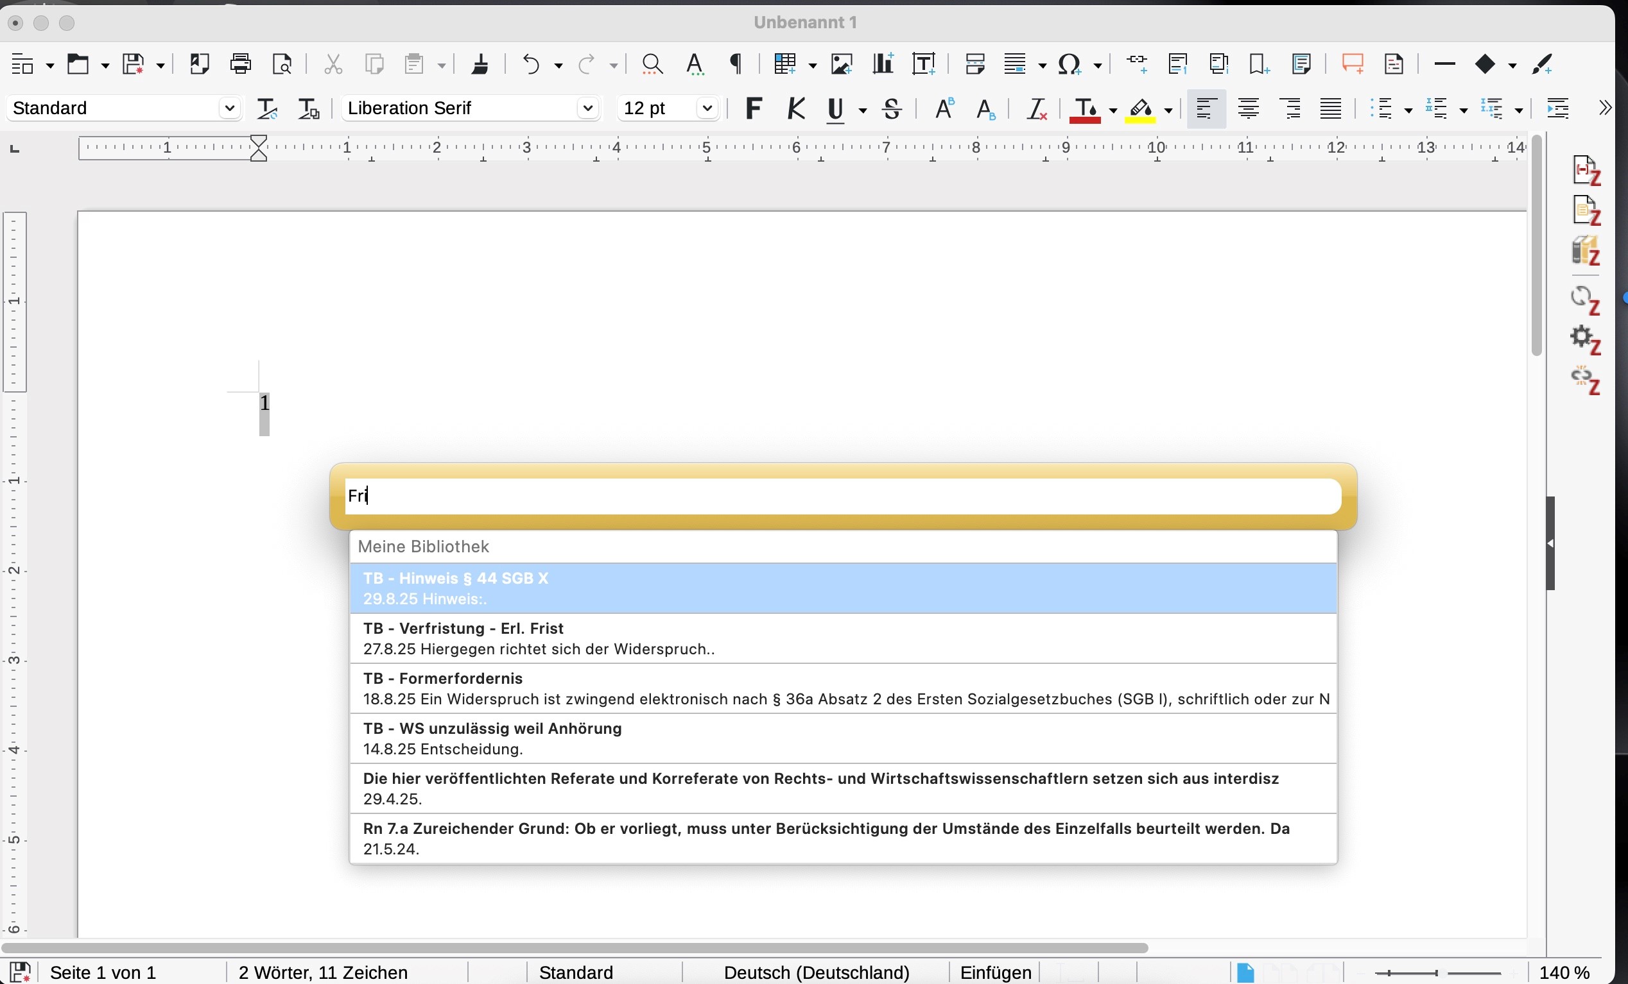Image resolution: width=1628 pixels, height=984 pixels.
Task: Click the Spelling check icon
Action: click(x=695, y=64)
